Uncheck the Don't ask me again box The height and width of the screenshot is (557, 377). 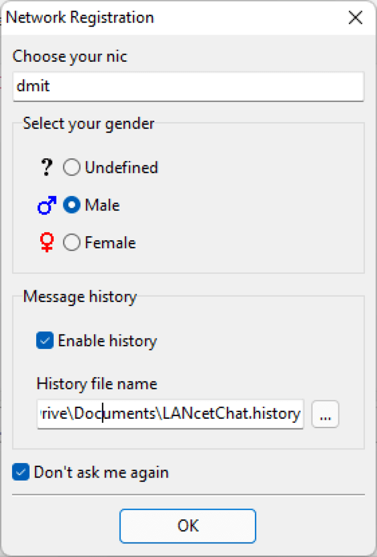point(21,473)
